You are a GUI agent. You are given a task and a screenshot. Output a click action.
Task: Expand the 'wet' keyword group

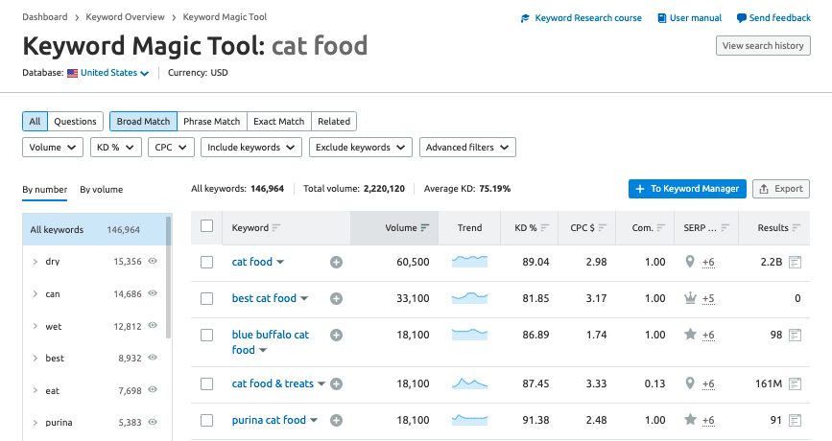(x=36, y=327)
